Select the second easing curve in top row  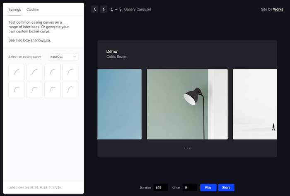point(34,72)
